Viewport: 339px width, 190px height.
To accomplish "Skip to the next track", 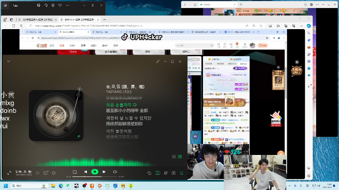I will [104, 172].
